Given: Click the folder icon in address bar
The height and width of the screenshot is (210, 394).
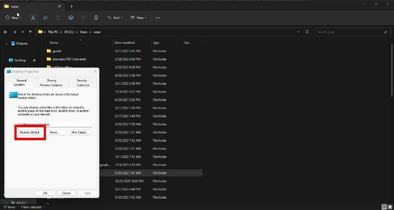Looking at the screenshot, I should pyautogui.click(x=40, y=32).
